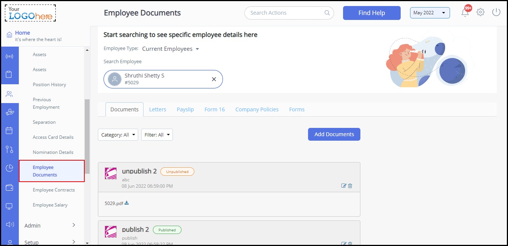Remove Shruthi Shetty from the employee search
Image resolution: width=508 pixels, height=246 pixels.
click(214, 79)
